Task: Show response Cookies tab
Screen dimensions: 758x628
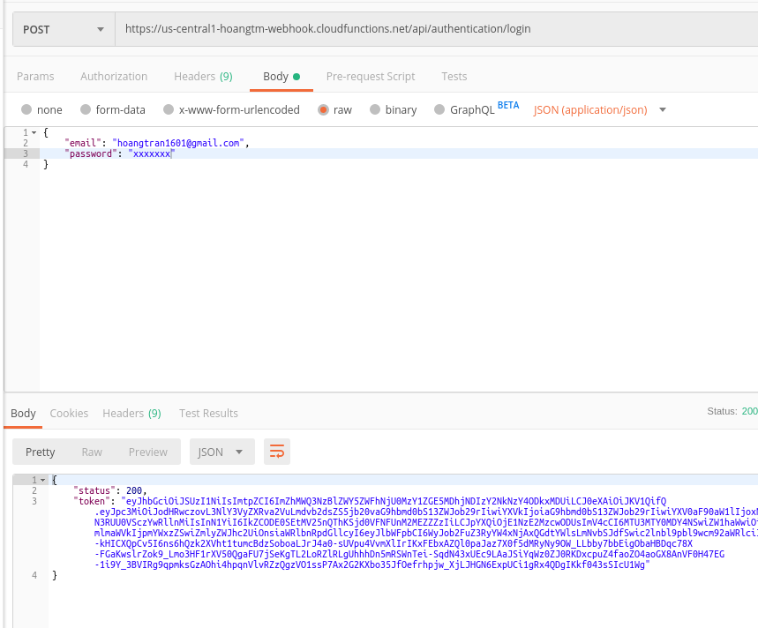Action: pos(69,413)
